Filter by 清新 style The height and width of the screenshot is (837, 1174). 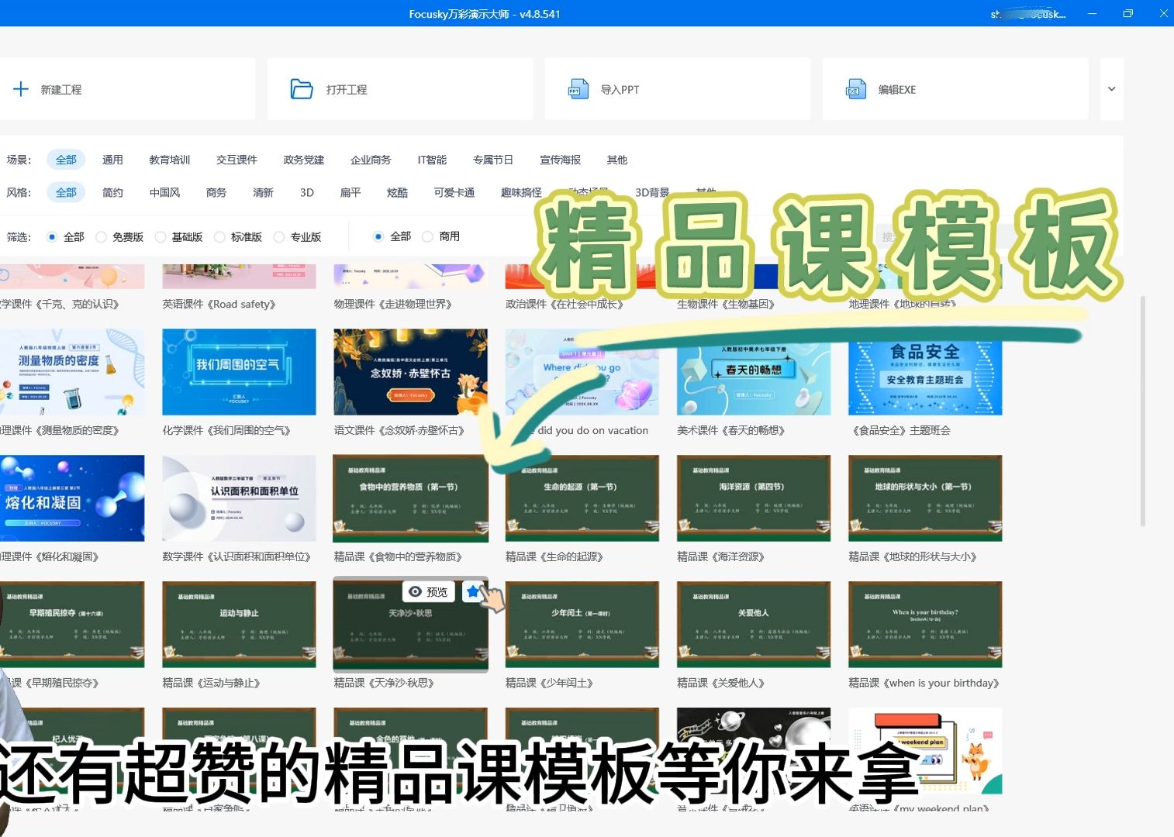[x=263, y=192]
